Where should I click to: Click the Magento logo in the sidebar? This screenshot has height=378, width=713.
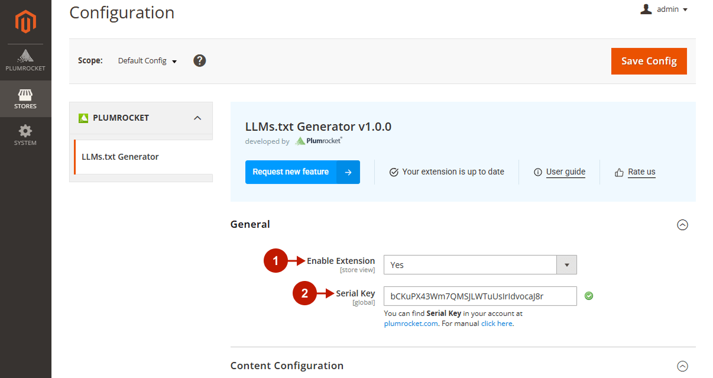pyautogui.click(x=25, y=21)
